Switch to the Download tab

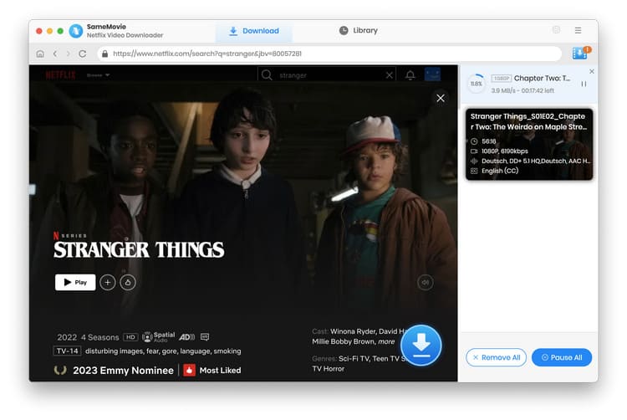point(254,31)
